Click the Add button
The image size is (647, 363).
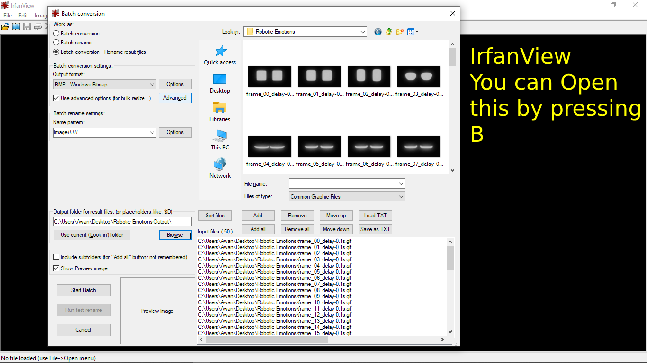pos(258,216)
